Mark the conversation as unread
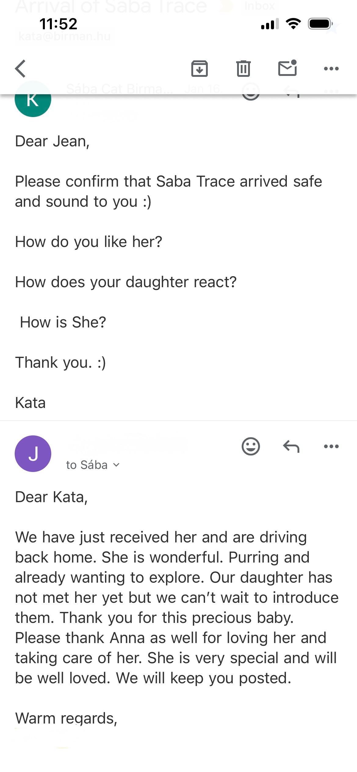 287,68
